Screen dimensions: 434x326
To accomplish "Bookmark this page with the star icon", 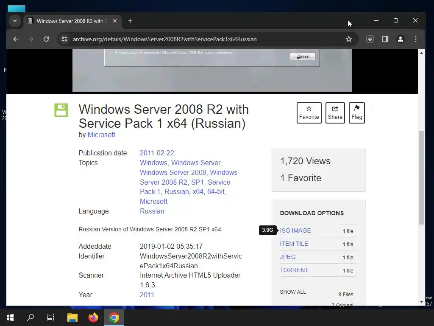I will 349,39.
